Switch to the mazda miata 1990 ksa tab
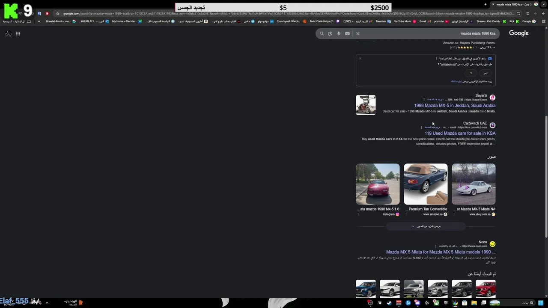 tap(514, 4)
